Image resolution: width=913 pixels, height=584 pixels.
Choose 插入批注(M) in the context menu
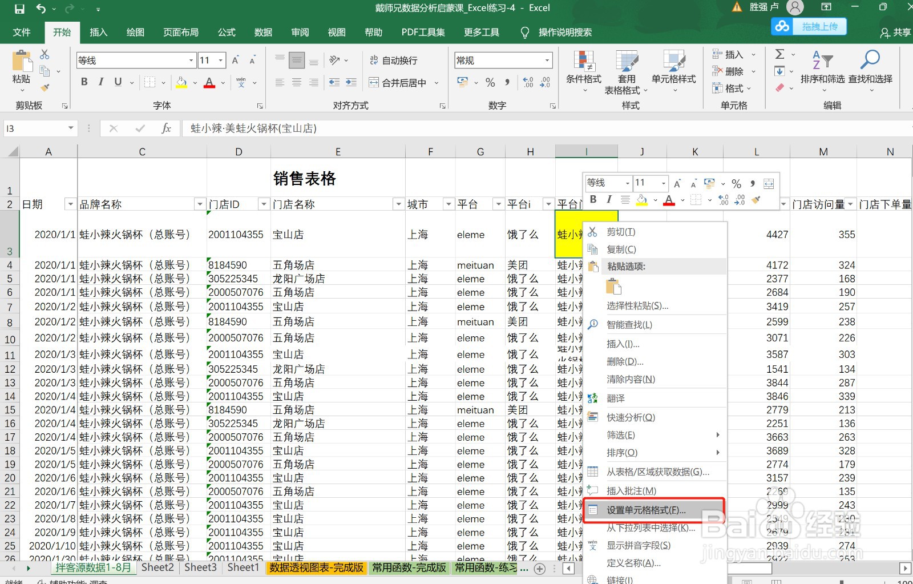655,491
